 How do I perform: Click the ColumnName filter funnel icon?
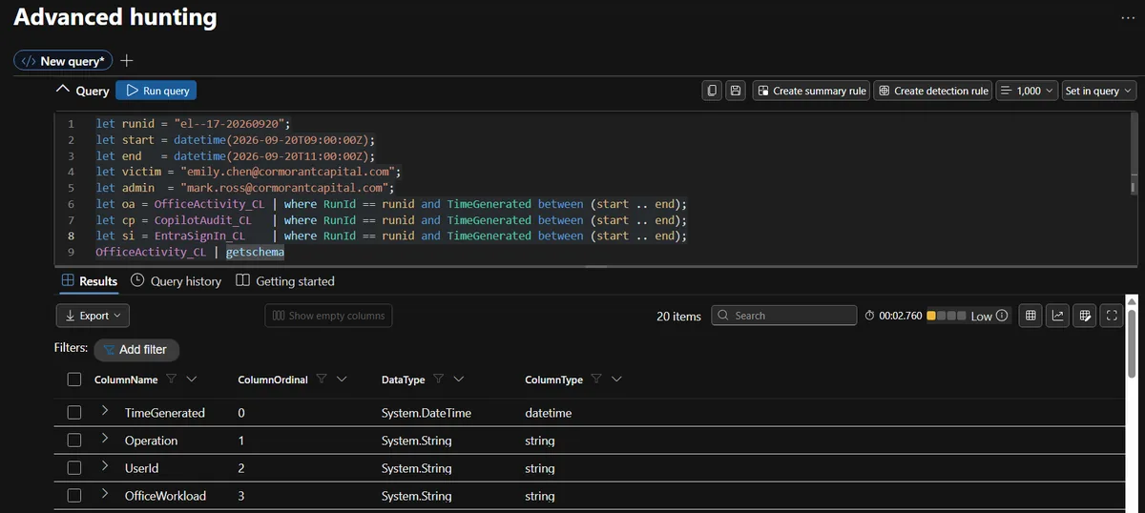(171, 379)
